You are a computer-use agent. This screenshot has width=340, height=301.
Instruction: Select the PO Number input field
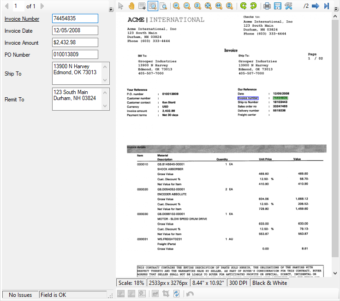pyautogui.click(x=75, y=54)
